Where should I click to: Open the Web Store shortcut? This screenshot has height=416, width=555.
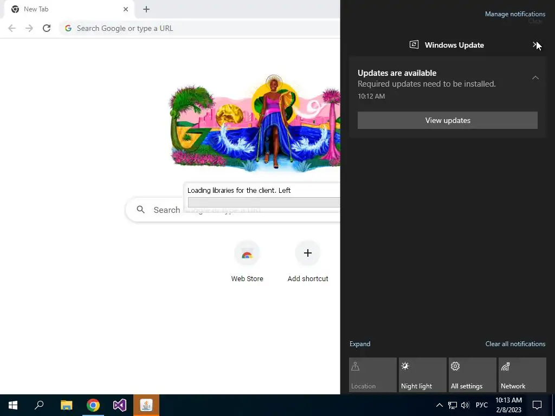tap(247, 262)
